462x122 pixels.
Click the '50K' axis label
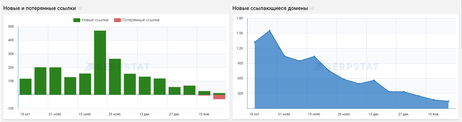pos(11,27)
